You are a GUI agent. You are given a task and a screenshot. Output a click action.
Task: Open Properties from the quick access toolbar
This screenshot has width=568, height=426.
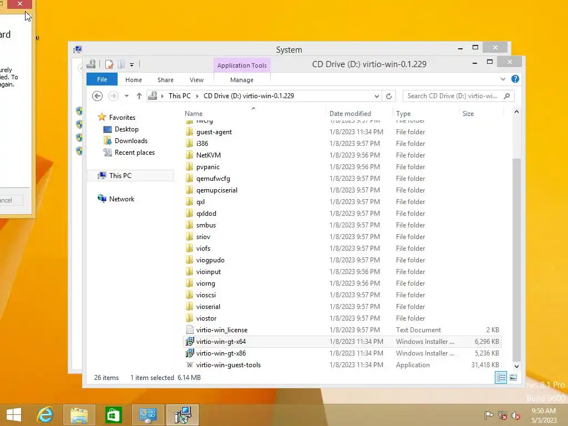109,64
